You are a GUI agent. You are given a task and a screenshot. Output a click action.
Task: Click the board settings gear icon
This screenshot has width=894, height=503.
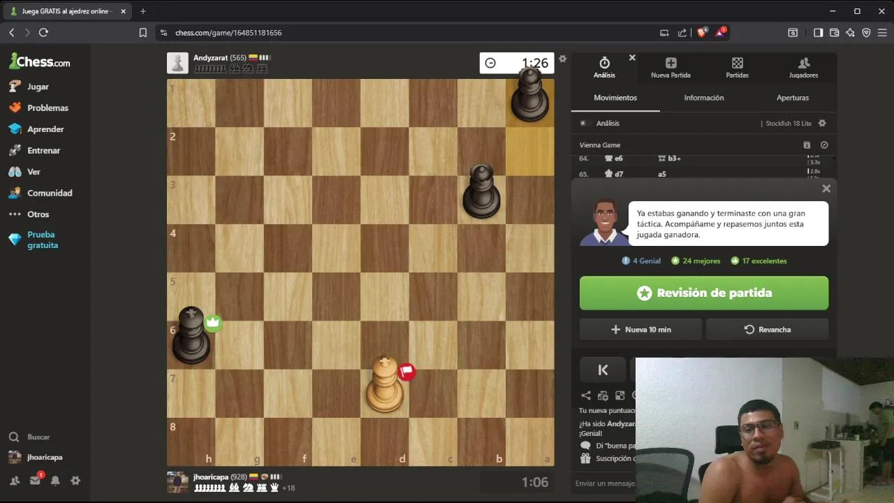pyautogui.click(x=562, y=59)
